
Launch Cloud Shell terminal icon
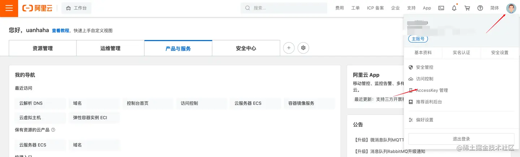441,8
